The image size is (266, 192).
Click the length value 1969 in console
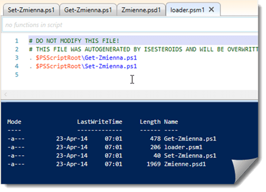coord(154,164)
